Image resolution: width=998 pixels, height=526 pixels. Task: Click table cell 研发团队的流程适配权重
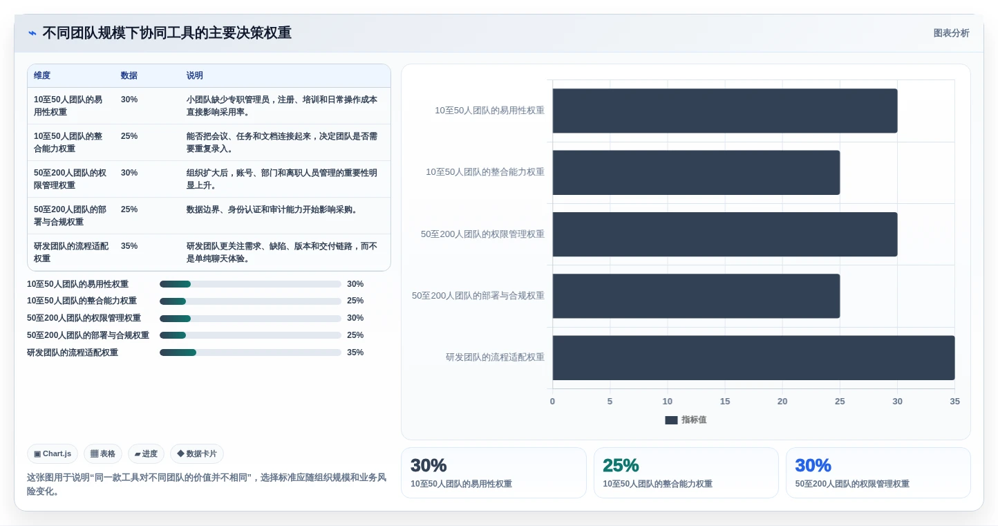point(71,252)
